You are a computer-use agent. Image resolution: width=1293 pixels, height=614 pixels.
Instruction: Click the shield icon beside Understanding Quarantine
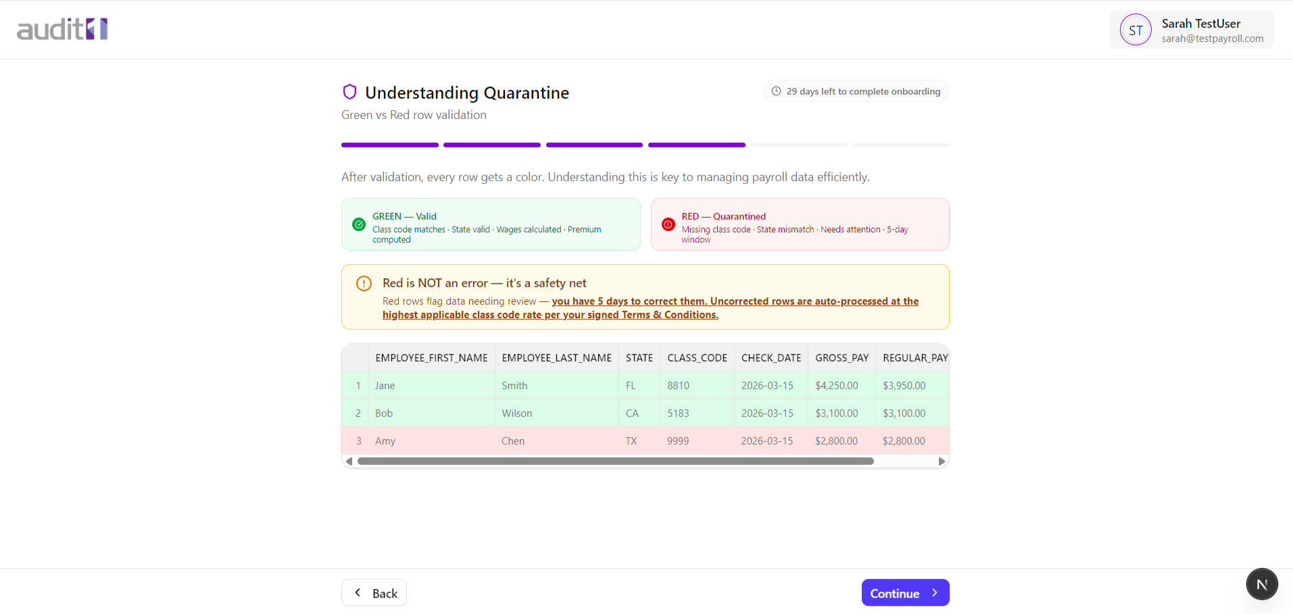(349, 91)
